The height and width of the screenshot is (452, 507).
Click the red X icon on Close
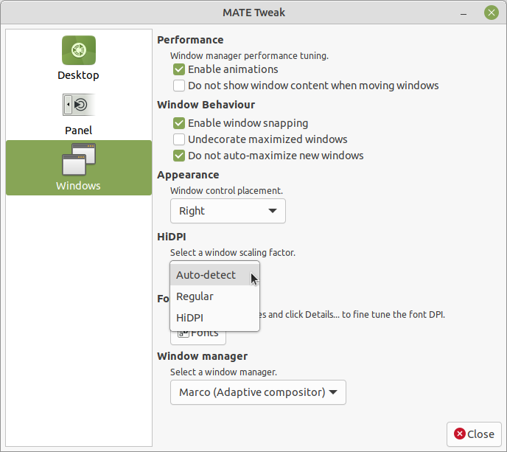click(460, 434)
